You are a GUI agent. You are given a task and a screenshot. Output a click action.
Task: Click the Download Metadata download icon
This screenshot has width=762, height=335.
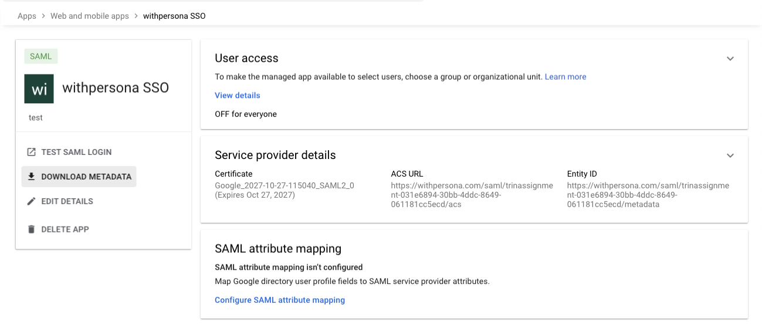pos(32,177)
